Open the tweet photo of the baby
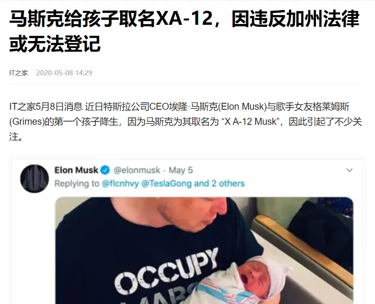 click(204, 250)
